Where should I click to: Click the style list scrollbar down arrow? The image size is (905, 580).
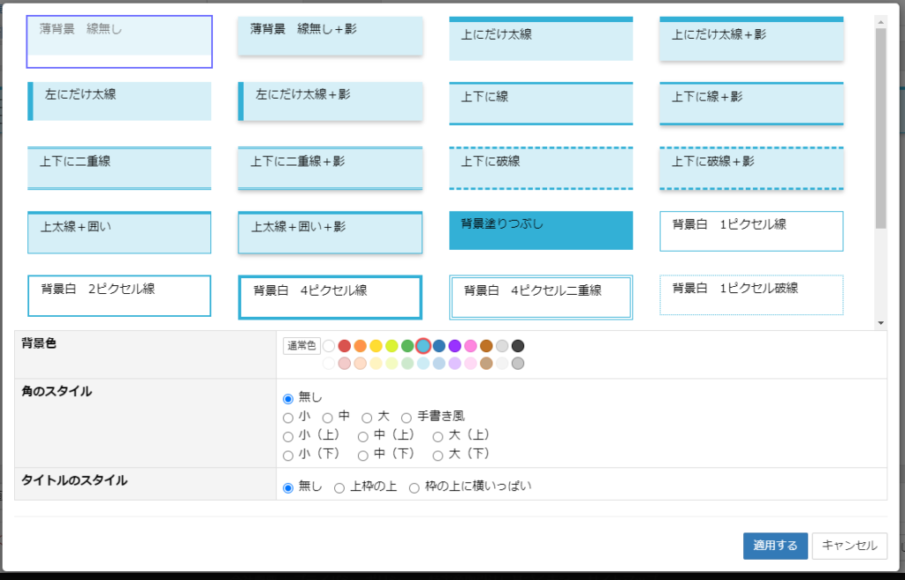[x=880, y=323]
